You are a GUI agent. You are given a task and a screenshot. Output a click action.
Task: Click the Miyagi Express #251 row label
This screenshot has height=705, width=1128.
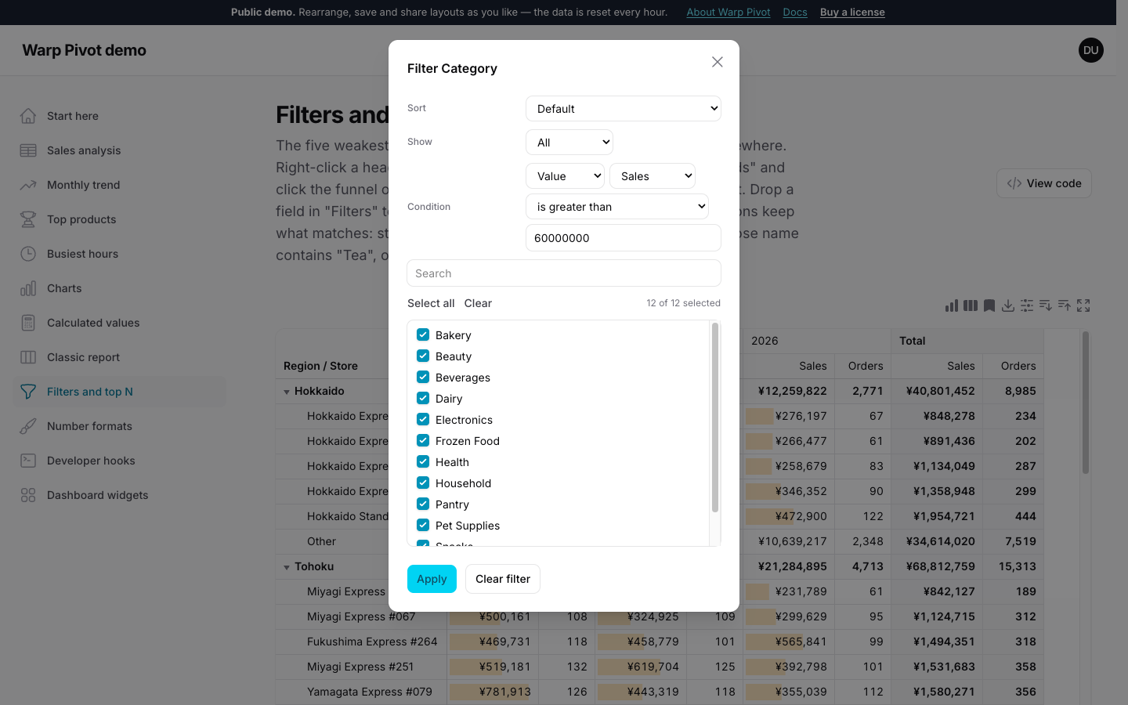(360, 667)
